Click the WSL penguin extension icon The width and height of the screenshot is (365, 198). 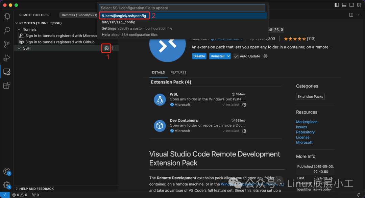point(160,100)
